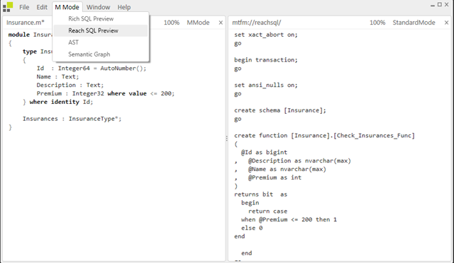Click the '@Premium as int' line

(x=275, y=177)
